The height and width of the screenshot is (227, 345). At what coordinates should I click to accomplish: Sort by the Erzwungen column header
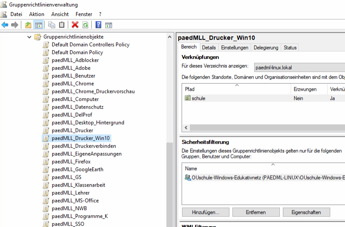click(309, 89)
